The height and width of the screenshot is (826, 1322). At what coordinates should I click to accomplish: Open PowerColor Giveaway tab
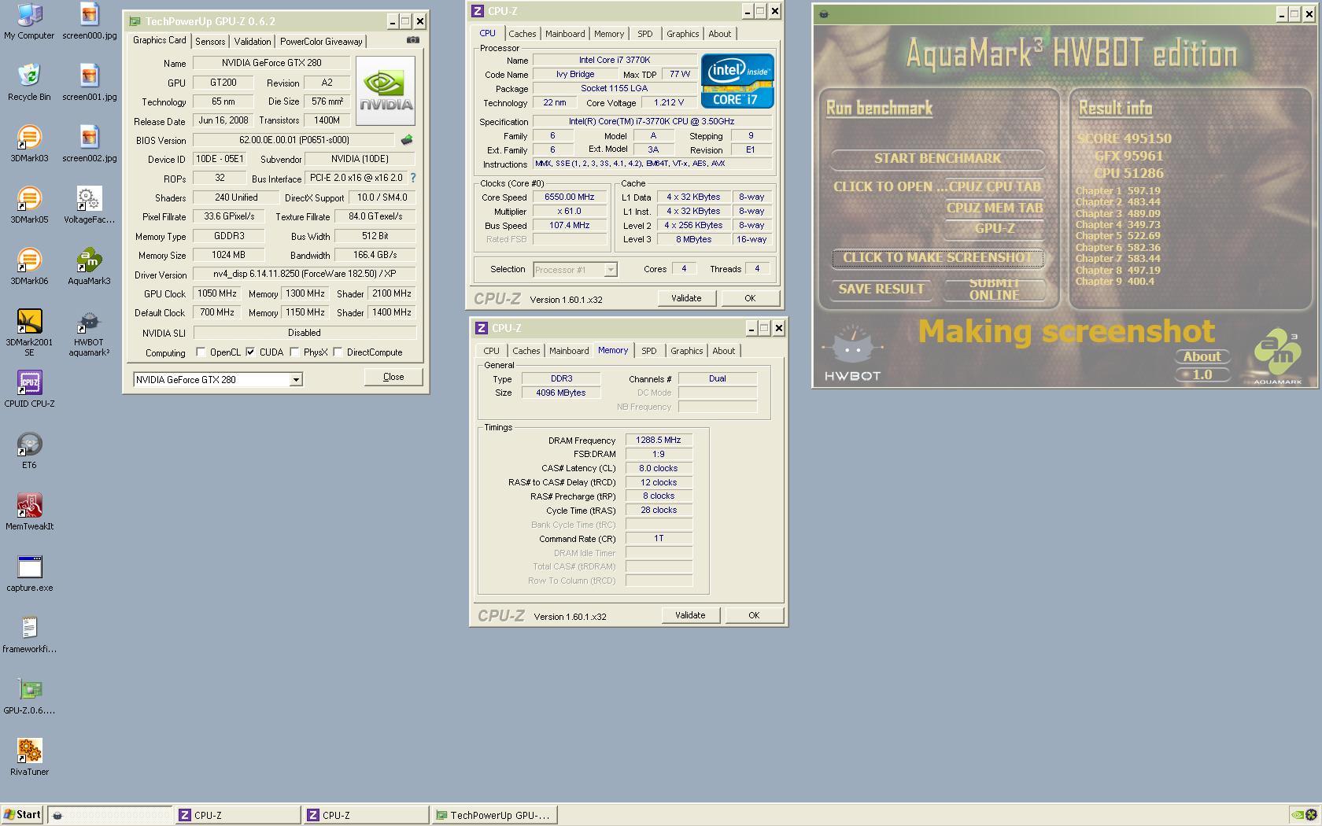[x=321, y=42]
